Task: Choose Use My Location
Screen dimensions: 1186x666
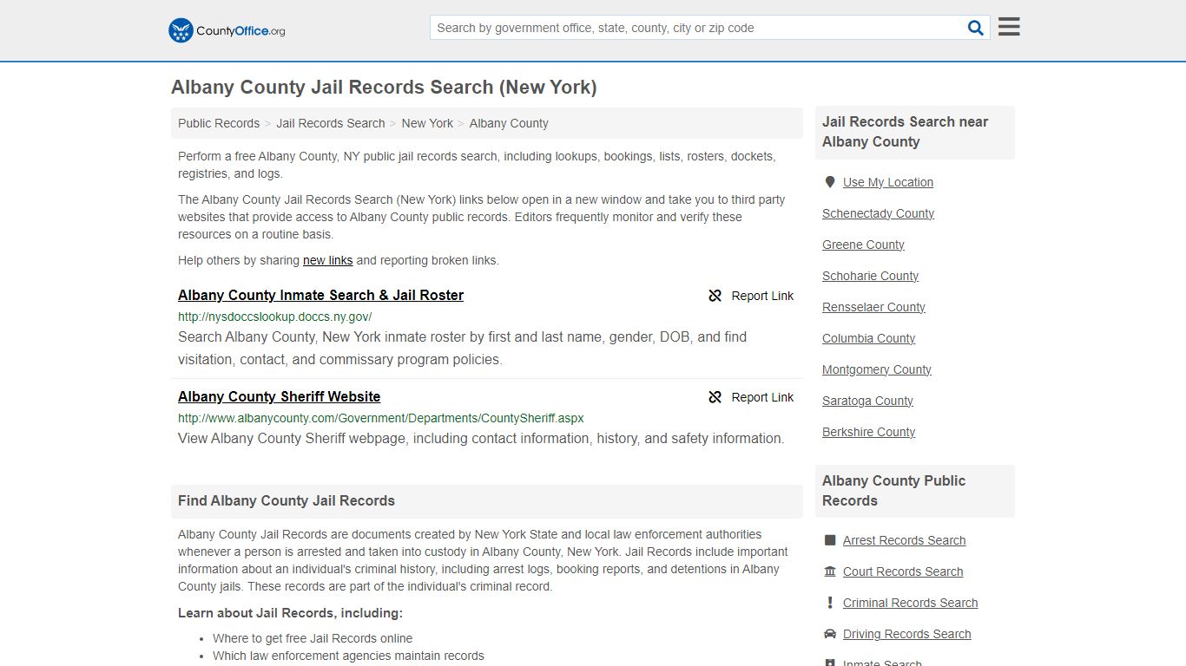Action: click(x=887, y=182)
